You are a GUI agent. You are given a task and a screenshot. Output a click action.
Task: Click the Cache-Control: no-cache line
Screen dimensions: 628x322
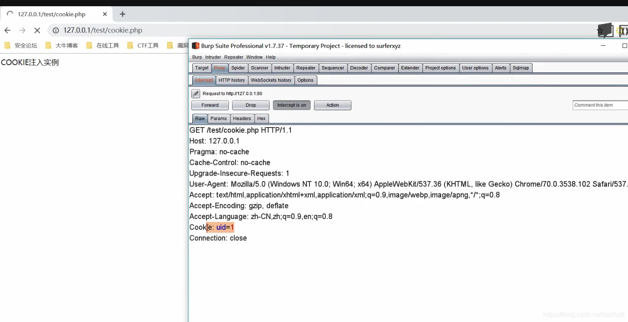coord(230,162)
